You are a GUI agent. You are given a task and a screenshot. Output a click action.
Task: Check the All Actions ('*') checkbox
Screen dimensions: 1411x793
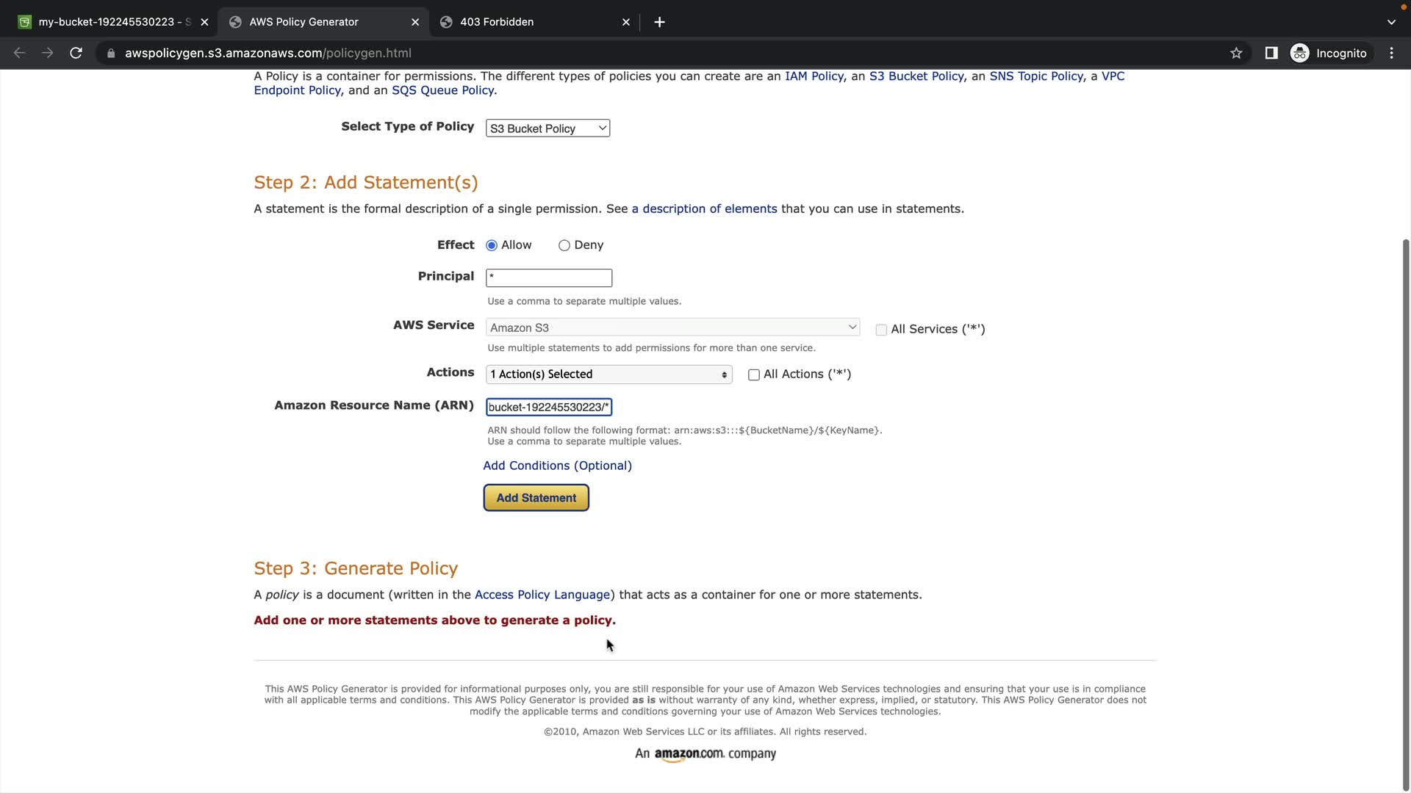click(x=753, y=375)
